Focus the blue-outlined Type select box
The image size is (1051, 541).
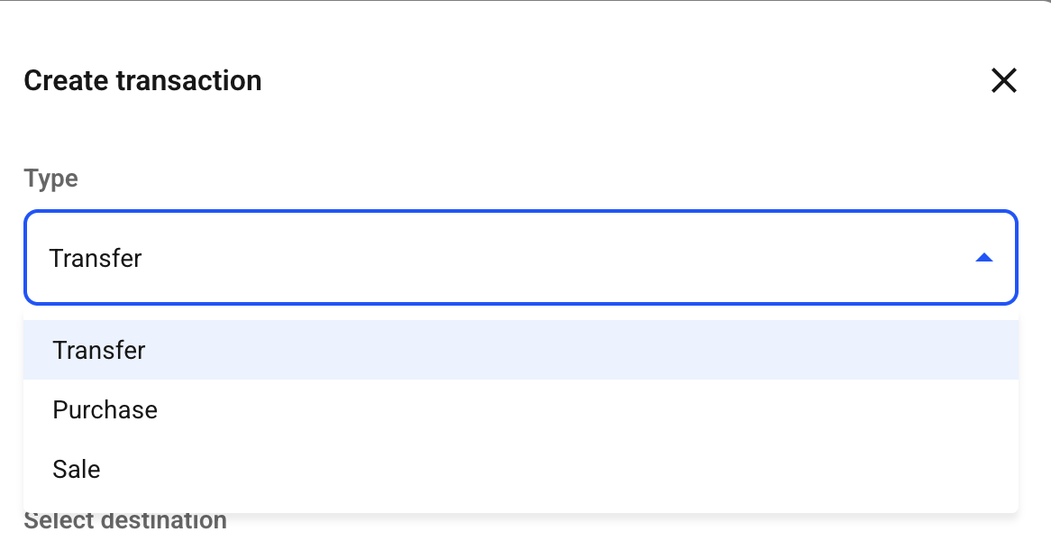pyautogui.click(x=521, y=258)
